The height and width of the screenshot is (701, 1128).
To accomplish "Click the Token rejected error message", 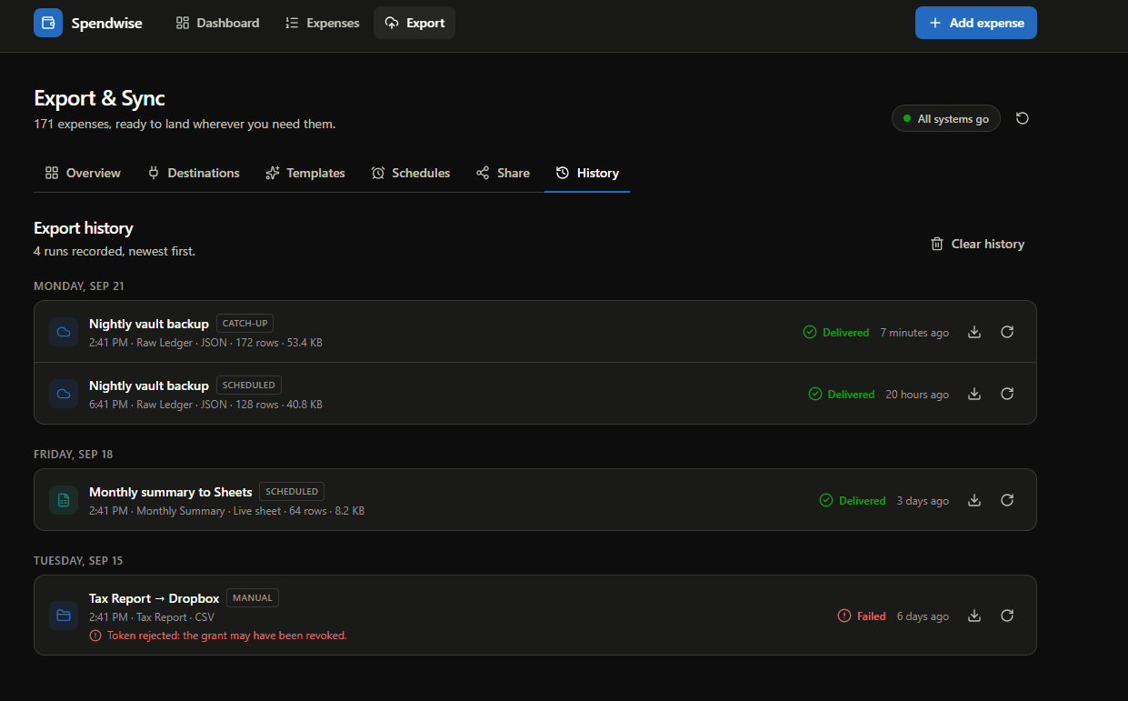I will 218,636.
